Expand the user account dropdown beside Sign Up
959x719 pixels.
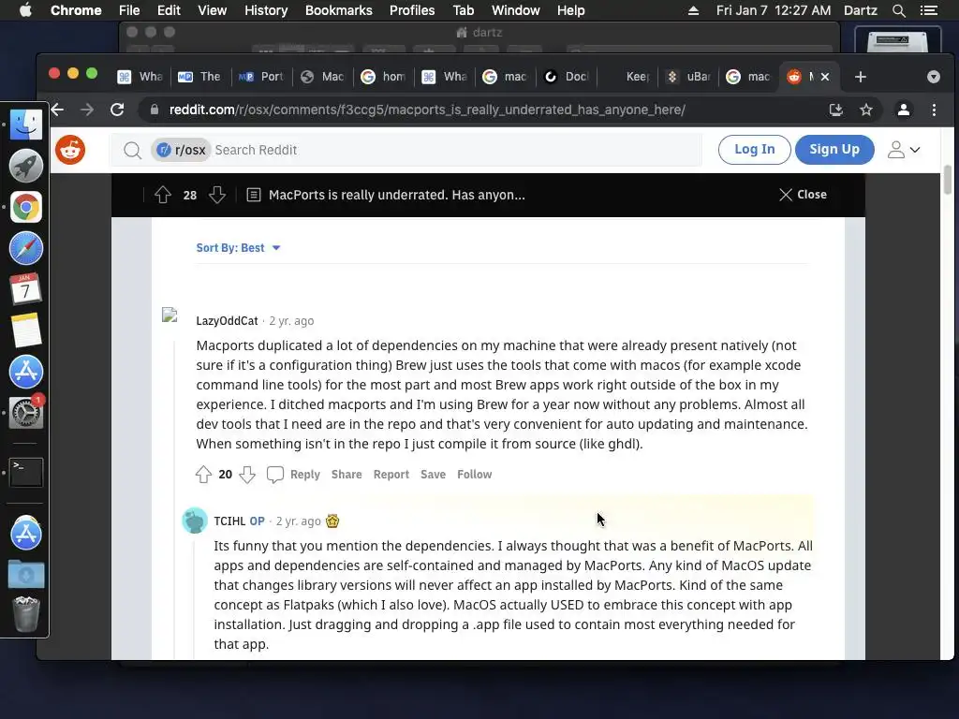coord(904,150)
